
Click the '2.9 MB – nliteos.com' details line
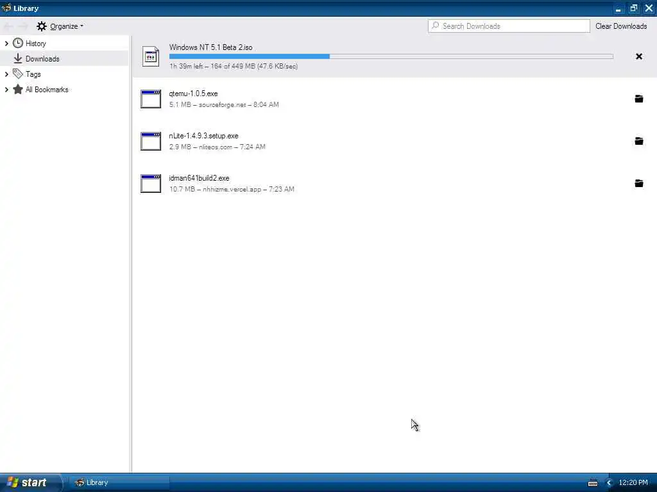(x=217, y=147)
